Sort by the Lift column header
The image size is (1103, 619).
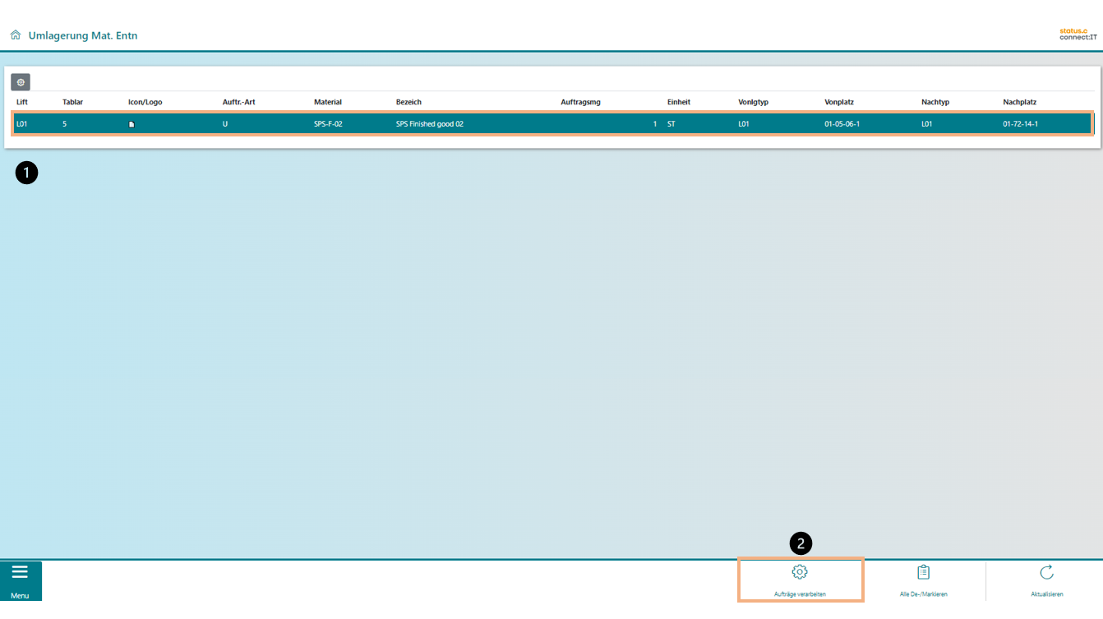pos(22,102)
